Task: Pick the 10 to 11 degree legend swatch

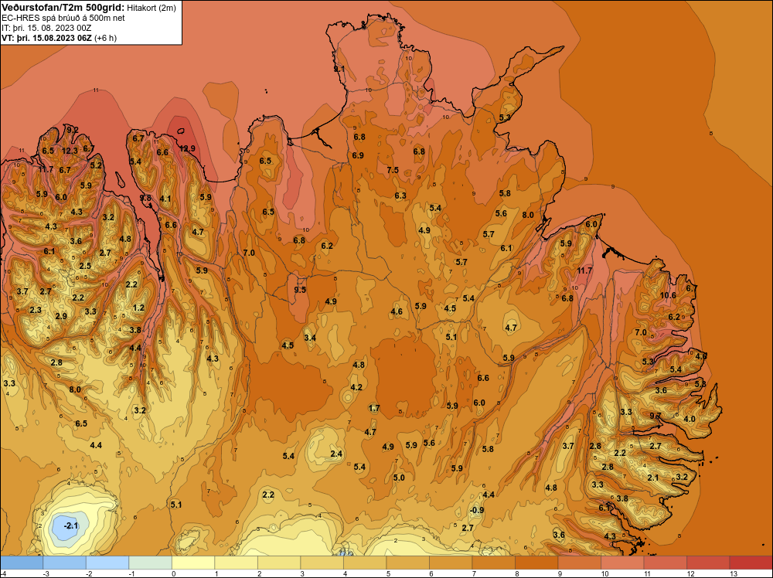Action: [x=622, y=563]
